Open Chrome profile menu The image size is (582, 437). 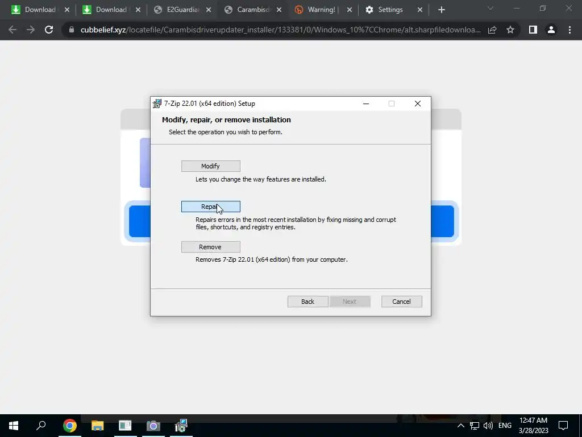tap(551, 30)
